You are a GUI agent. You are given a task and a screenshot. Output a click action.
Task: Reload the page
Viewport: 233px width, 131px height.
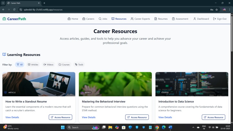pos(14,10)
